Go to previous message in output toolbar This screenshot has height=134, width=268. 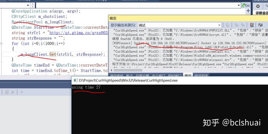237,25
